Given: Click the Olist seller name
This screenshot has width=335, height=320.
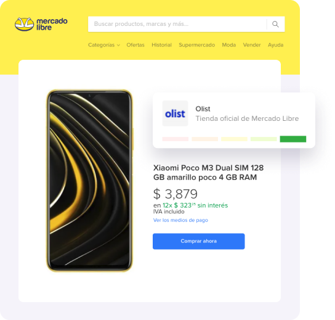Looking at the screenshot, I should tap(203, 109).
